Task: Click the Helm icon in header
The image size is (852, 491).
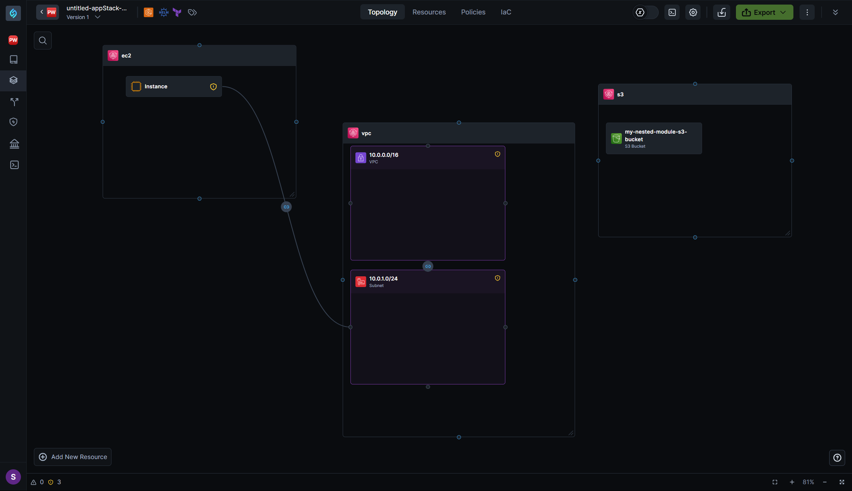Action: point(164,13)
